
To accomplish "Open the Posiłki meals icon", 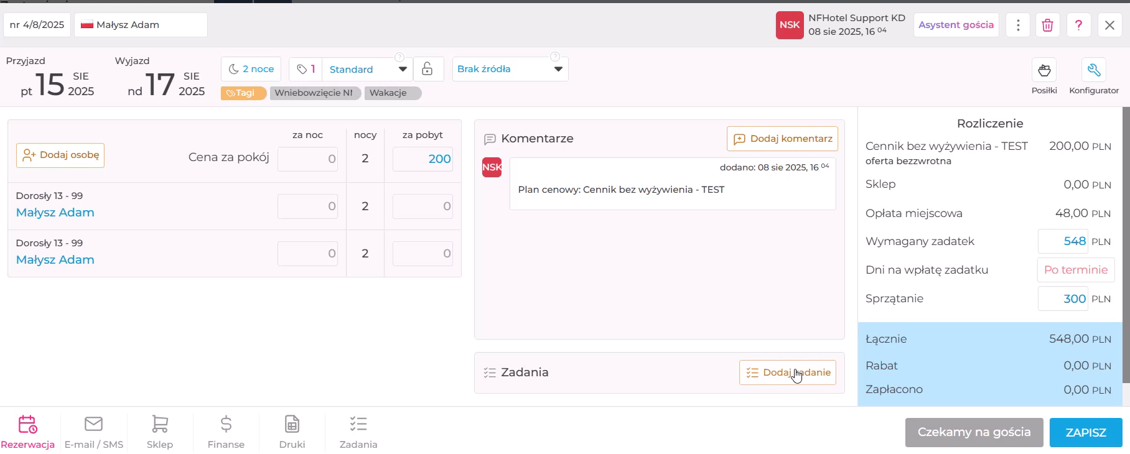I will click(1044, 70).
